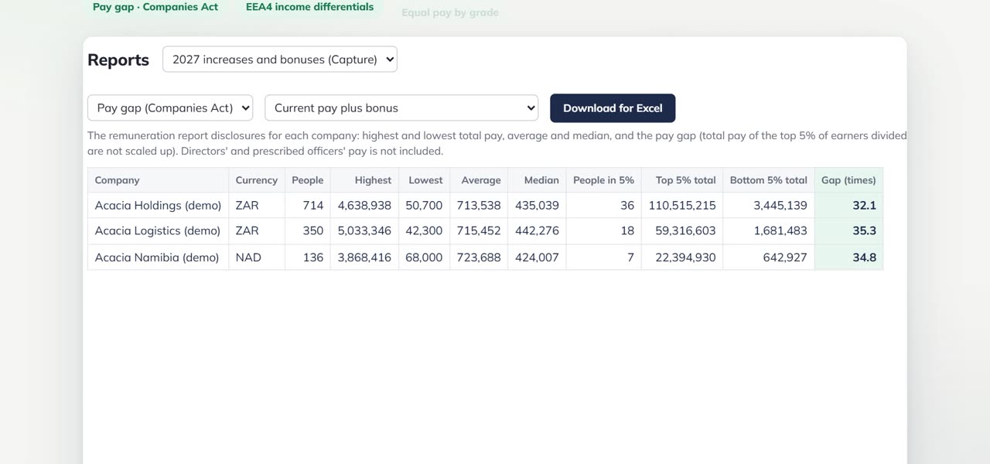Click top 5% total 22,394,930
990x464 pixels.
click(682, 258)
